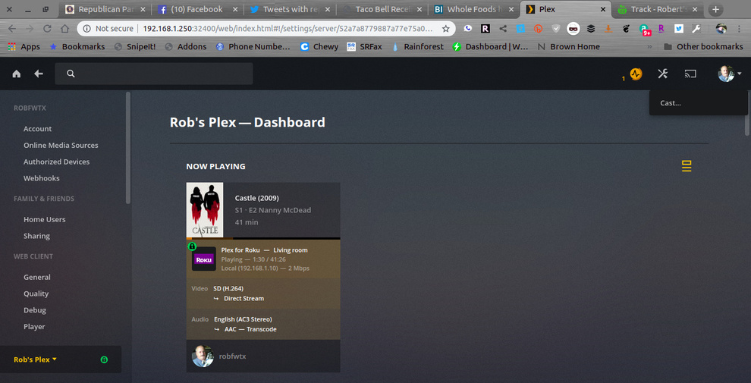Click the Twitter bird extension icon

tap(679, 29)
